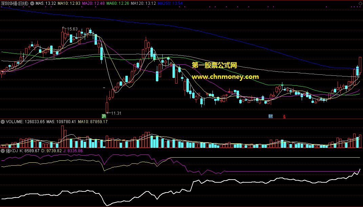Click the green 跌 marker icon
The image size is (363, 207).
click(104, 116)
